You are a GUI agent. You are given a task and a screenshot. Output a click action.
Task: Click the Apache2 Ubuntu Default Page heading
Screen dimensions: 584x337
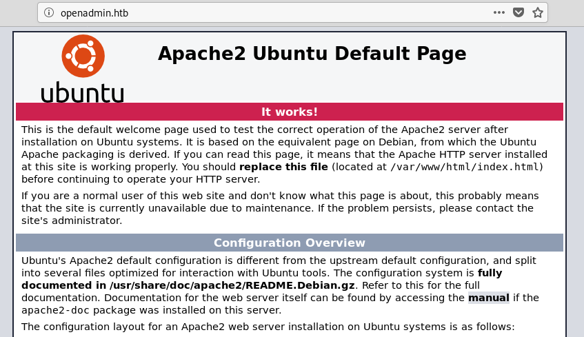click(312, 53)
